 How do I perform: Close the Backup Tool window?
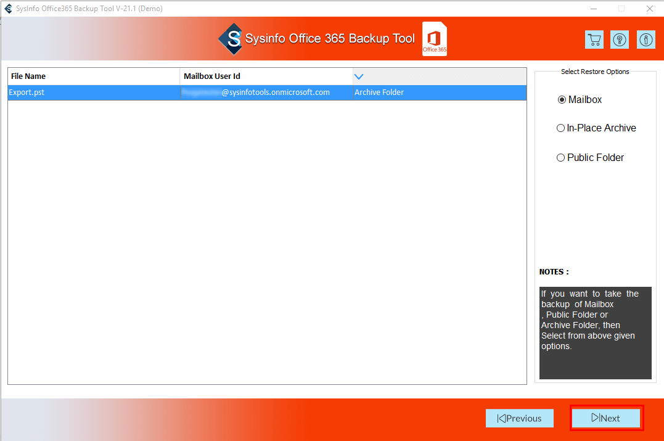[x=650, y=9]
